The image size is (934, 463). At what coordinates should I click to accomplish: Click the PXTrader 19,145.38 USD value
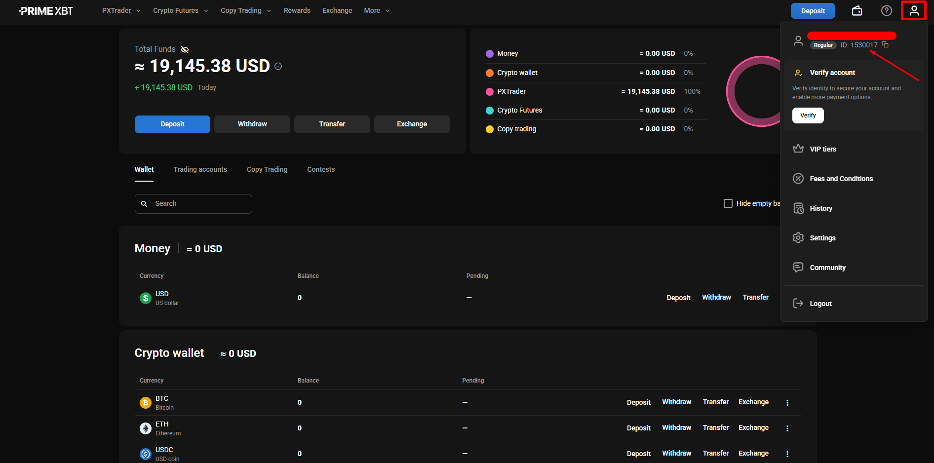tap(648, 92)
